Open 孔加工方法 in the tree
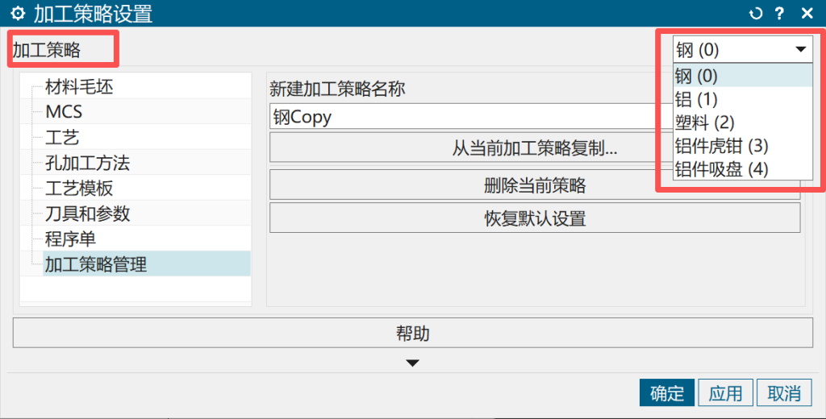The image size is (826, 419). pyautogui.click(x=87, y=164)
